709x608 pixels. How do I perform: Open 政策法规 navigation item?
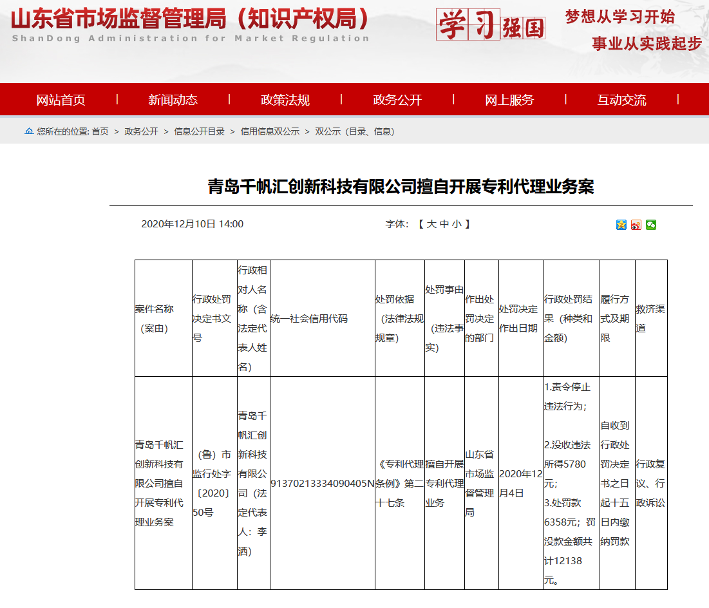(285, 100)
